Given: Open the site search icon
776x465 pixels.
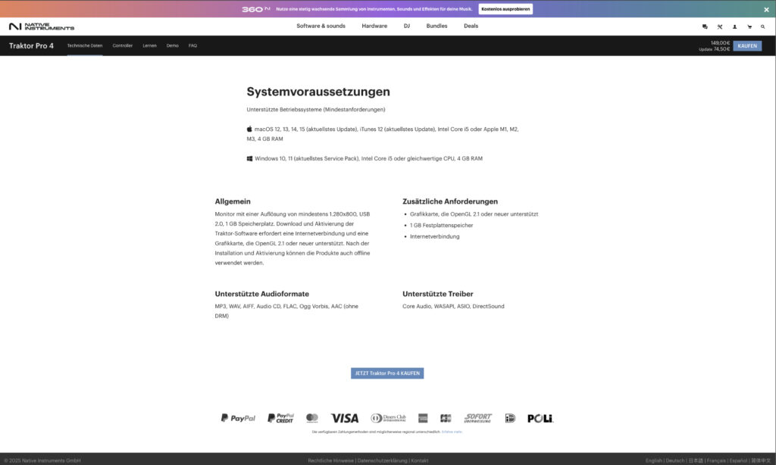Looking at the screenshot, I should pos(762,27).
